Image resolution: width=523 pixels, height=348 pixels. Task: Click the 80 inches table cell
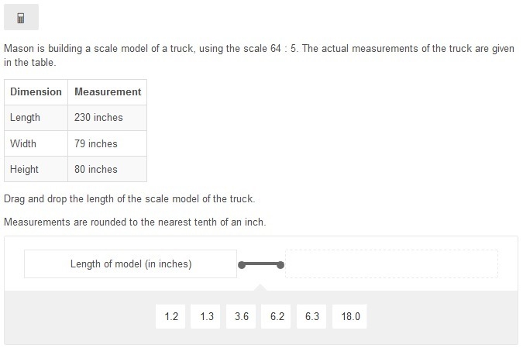pos(108,169)
